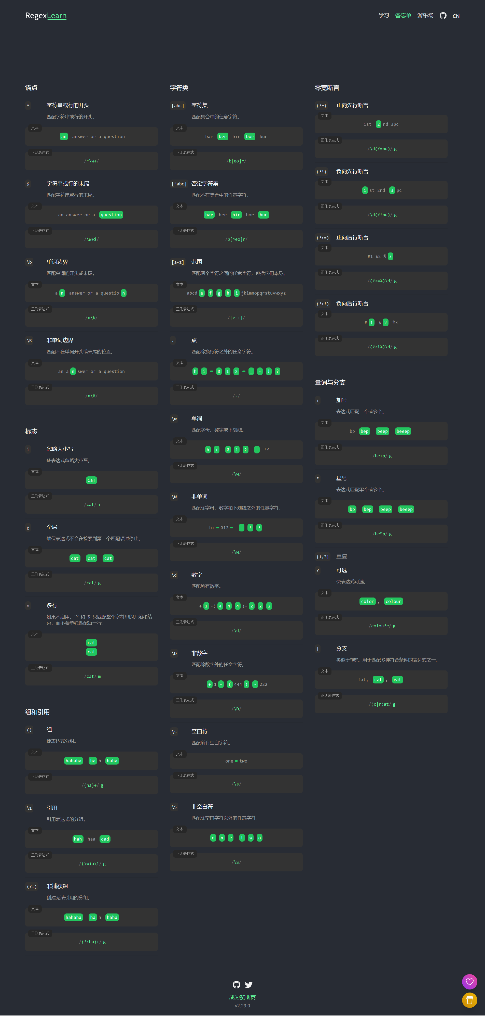Click the GitHub icon in the footer
Viewport: 485px width, 1016px height.
coord(236,984)
